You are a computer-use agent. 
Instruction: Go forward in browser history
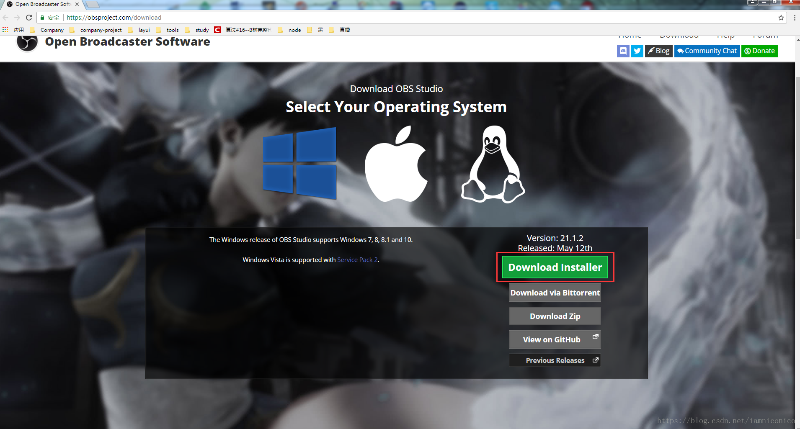[17, 18]
